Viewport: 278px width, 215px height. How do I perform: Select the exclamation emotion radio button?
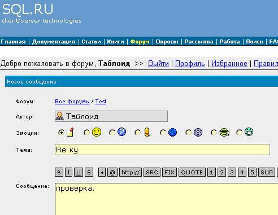(138, 133)
